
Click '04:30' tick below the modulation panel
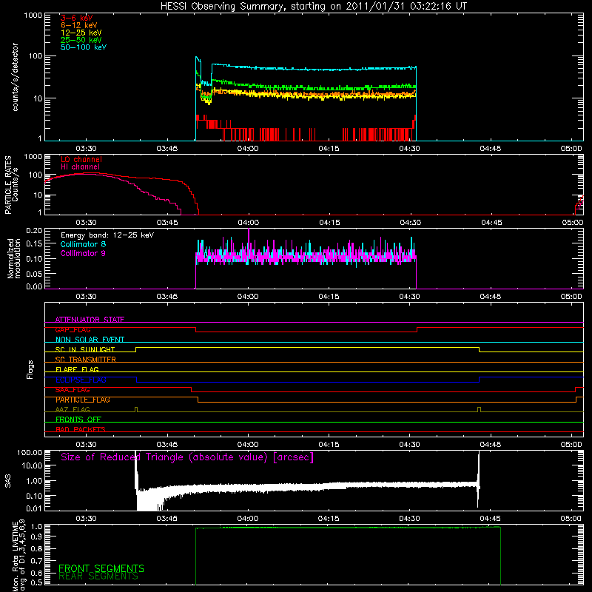coord(410,297)
